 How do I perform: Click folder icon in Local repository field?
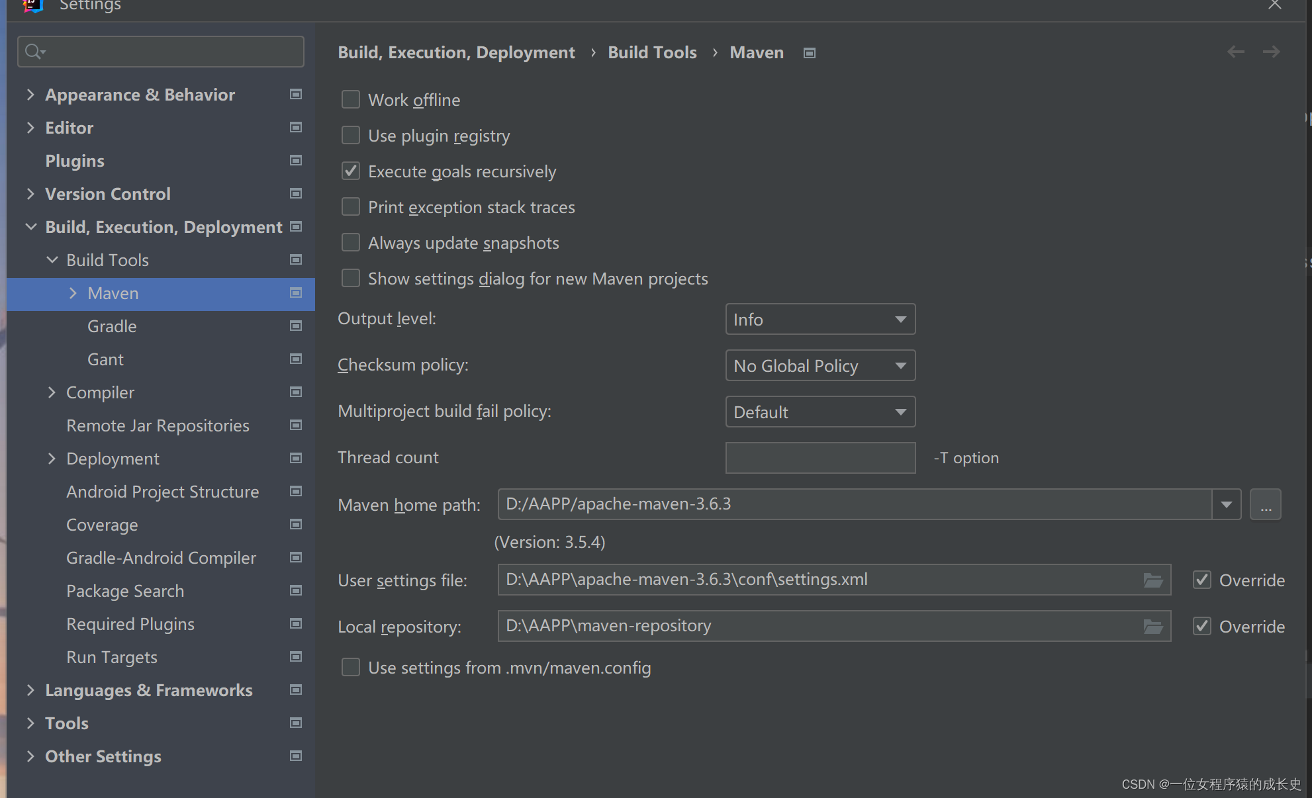1152,627
